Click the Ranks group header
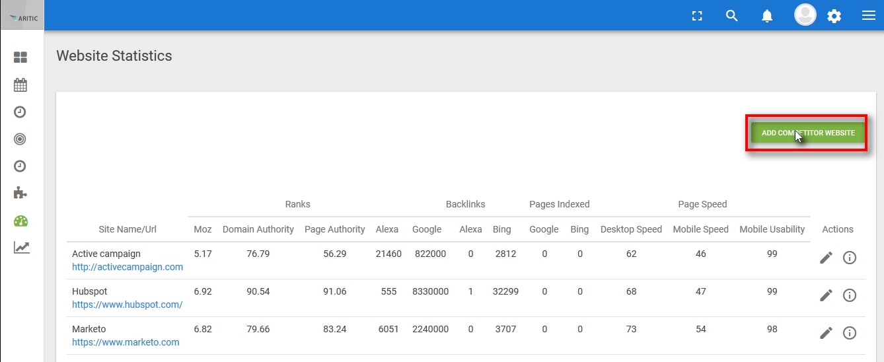 click(298, 204)
